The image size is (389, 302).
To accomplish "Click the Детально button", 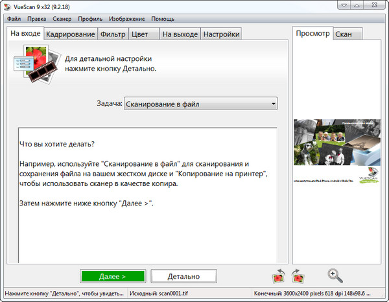I will point(183,276).
